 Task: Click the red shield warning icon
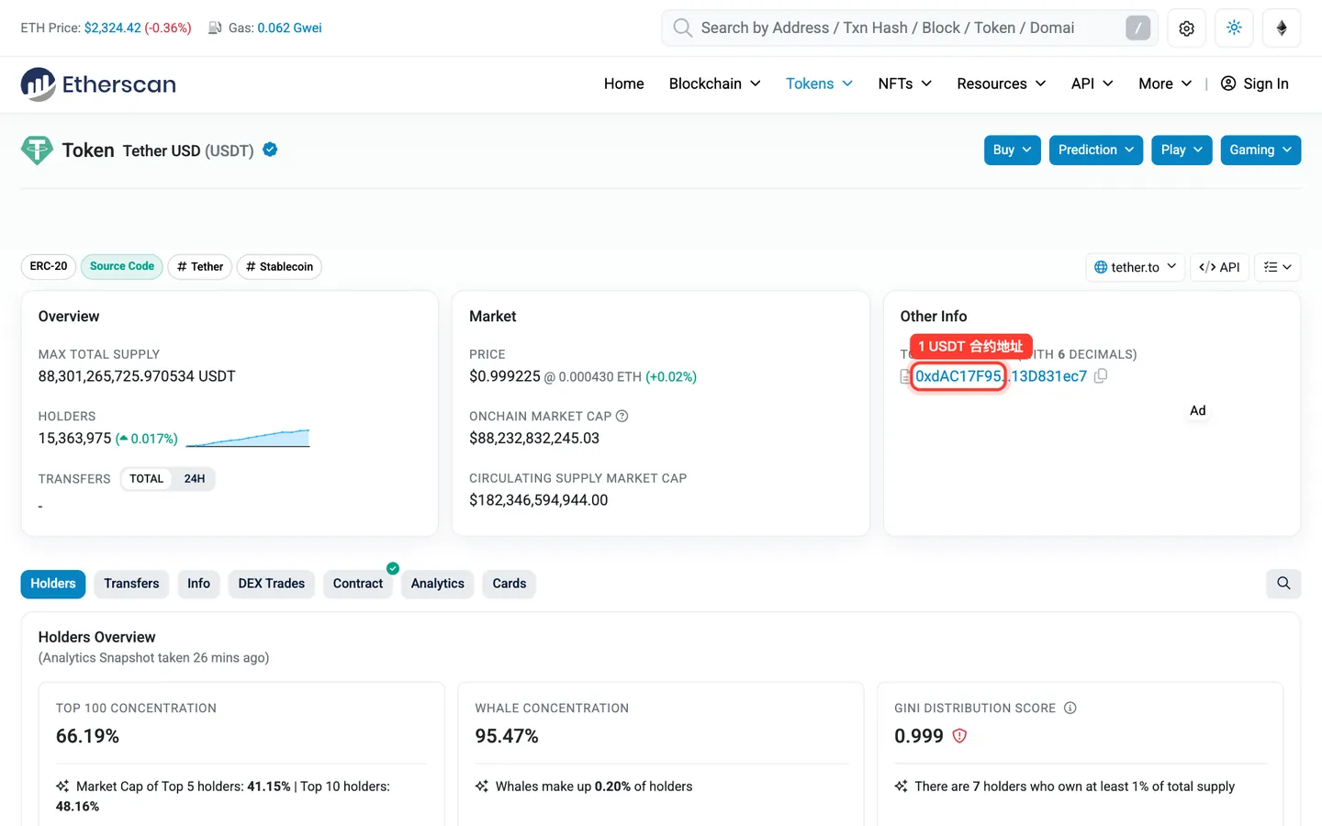[959, 736]
